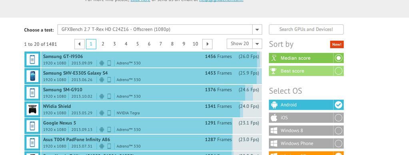Uncheck the Android OS filter
The width and height of the screenshot is (409, 155).
[338, 105]
